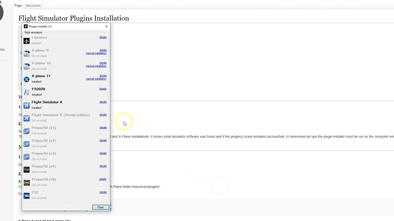394x221 pixels.
Task: Open manual installation for X-plane 10
Action: click(96, 66)
